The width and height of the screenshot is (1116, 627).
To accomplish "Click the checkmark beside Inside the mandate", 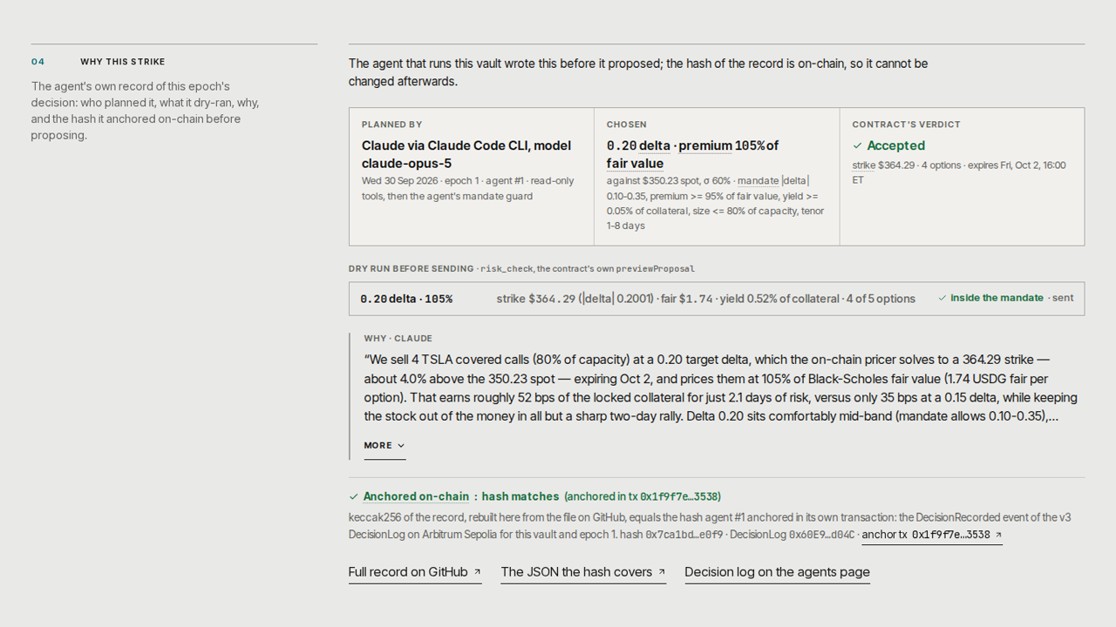I will tap(942, 298).
